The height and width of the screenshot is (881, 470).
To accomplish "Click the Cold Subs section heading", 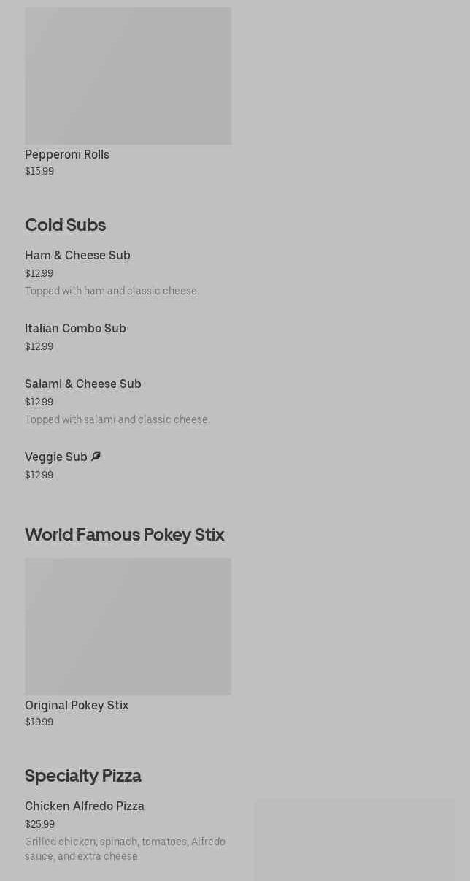I will (65, 224).
